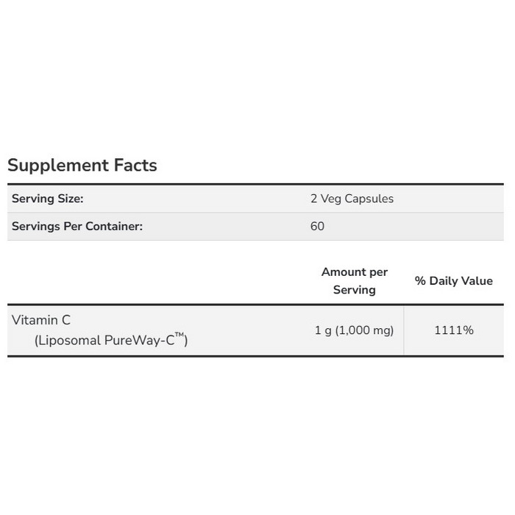Image resolution: width=515 pixels, height=515 pixels.
Task: Select the "(1,000 mg)" parenthetical amount
Action: [364, 330]
